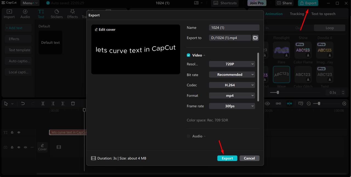Click the main track magnet icon
Image resolution: width=351 pixels, height=177 pixels.
[x=267, y=104]
